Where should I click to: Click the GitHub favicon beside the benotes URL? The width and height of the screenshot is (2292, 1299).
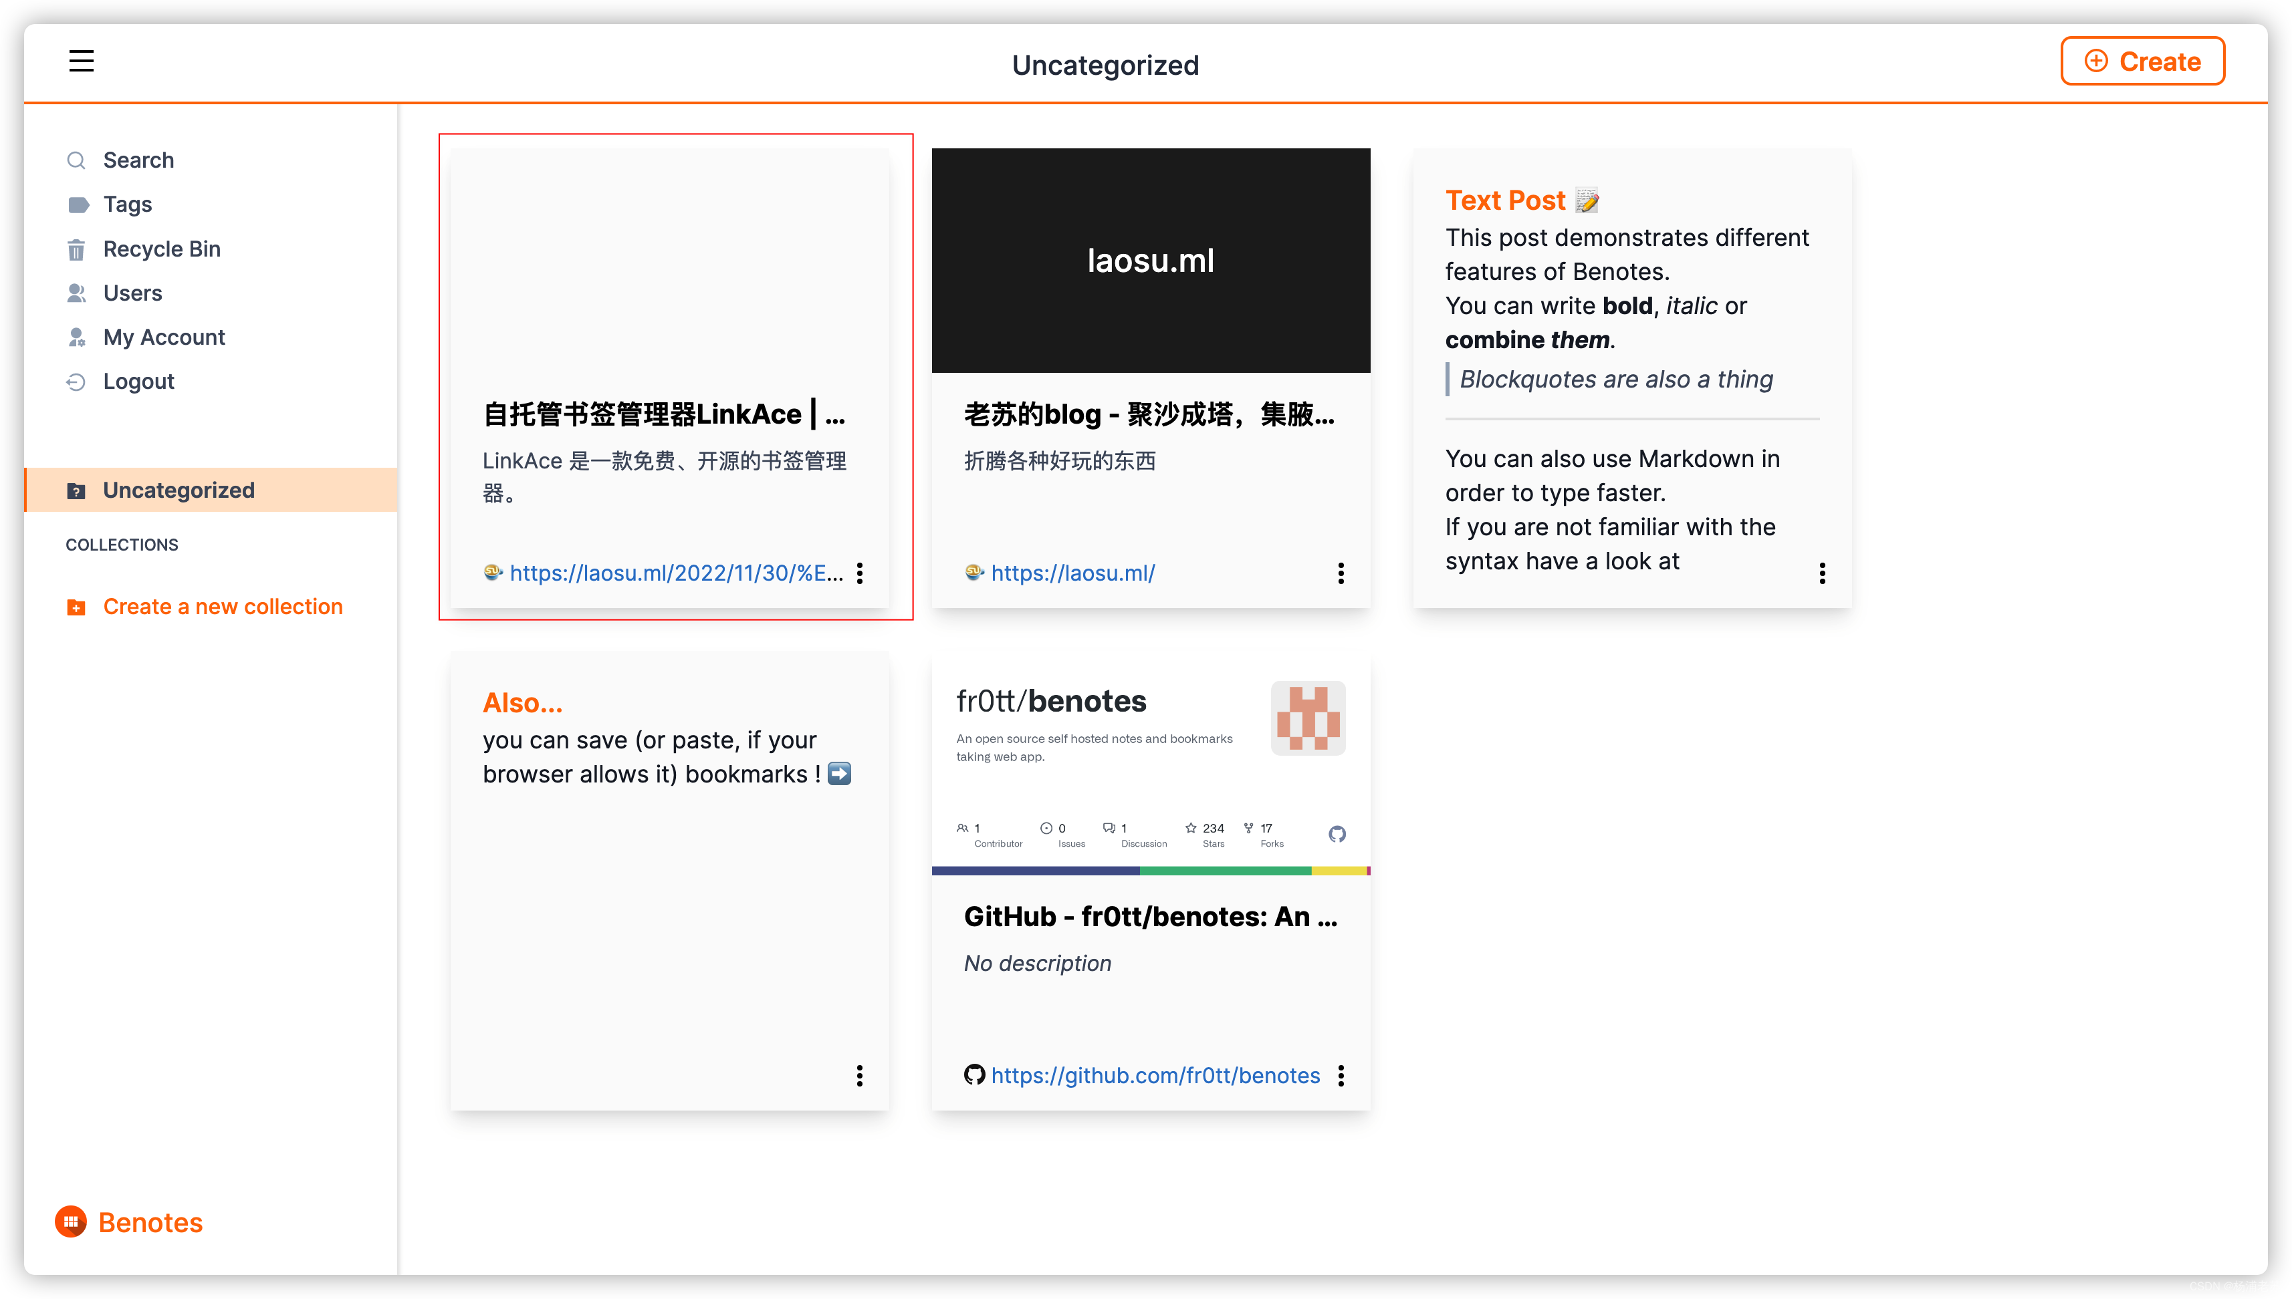973,1075
